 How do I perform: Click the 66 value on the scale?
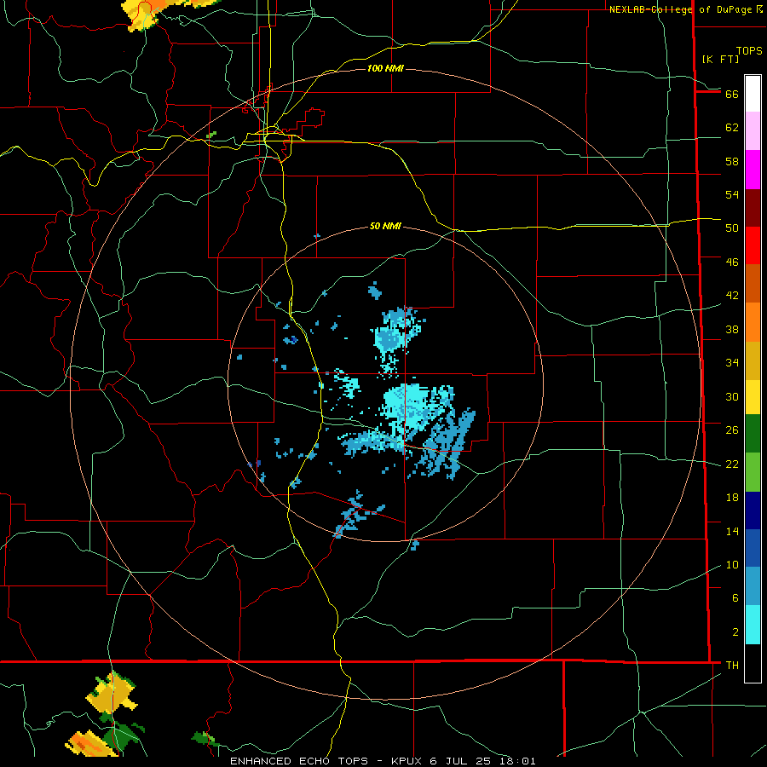click(x=732, y=95)
